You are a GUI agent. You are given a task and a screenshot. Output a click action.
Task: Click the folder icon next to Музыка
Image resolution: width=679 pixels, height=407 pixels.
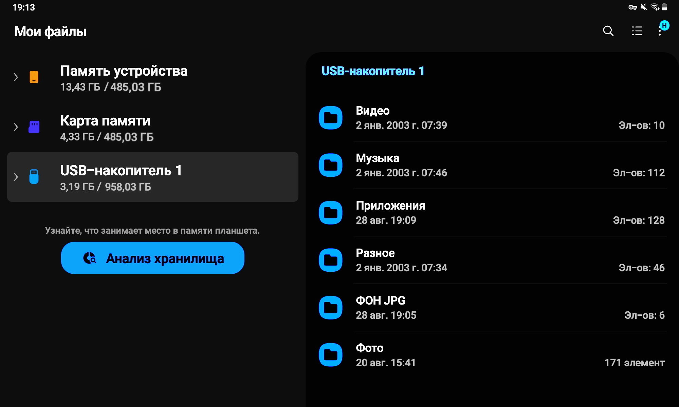tap(331, 166)
